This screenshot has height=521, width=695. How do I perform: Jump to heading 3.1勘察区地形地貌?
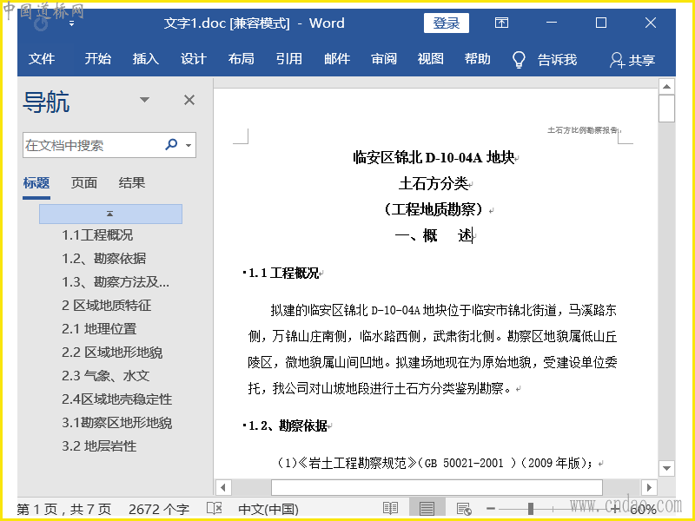(116, 423)
